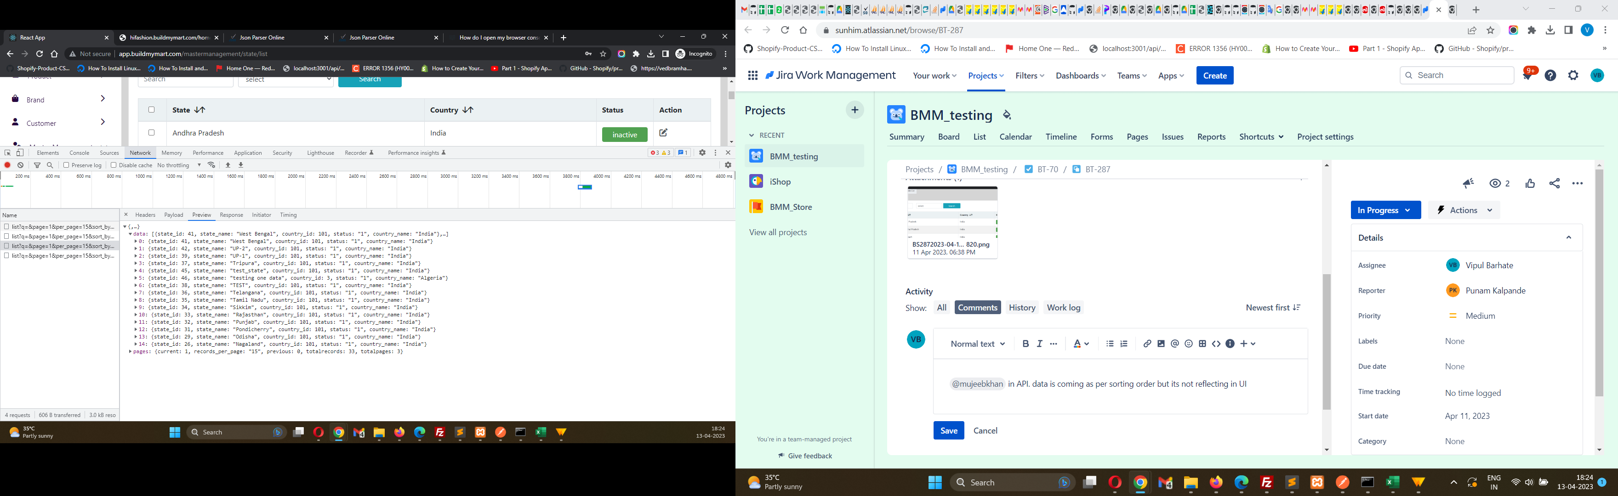Collapse the Details panel in Jira
The image size is (1618, 496).
tap(1568, 237)
